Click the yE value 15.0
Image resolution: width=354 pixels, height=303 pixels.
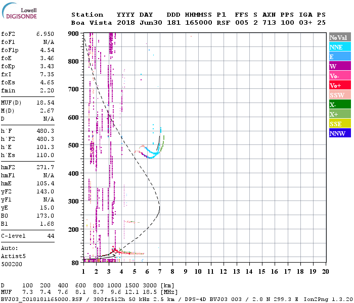47,208
